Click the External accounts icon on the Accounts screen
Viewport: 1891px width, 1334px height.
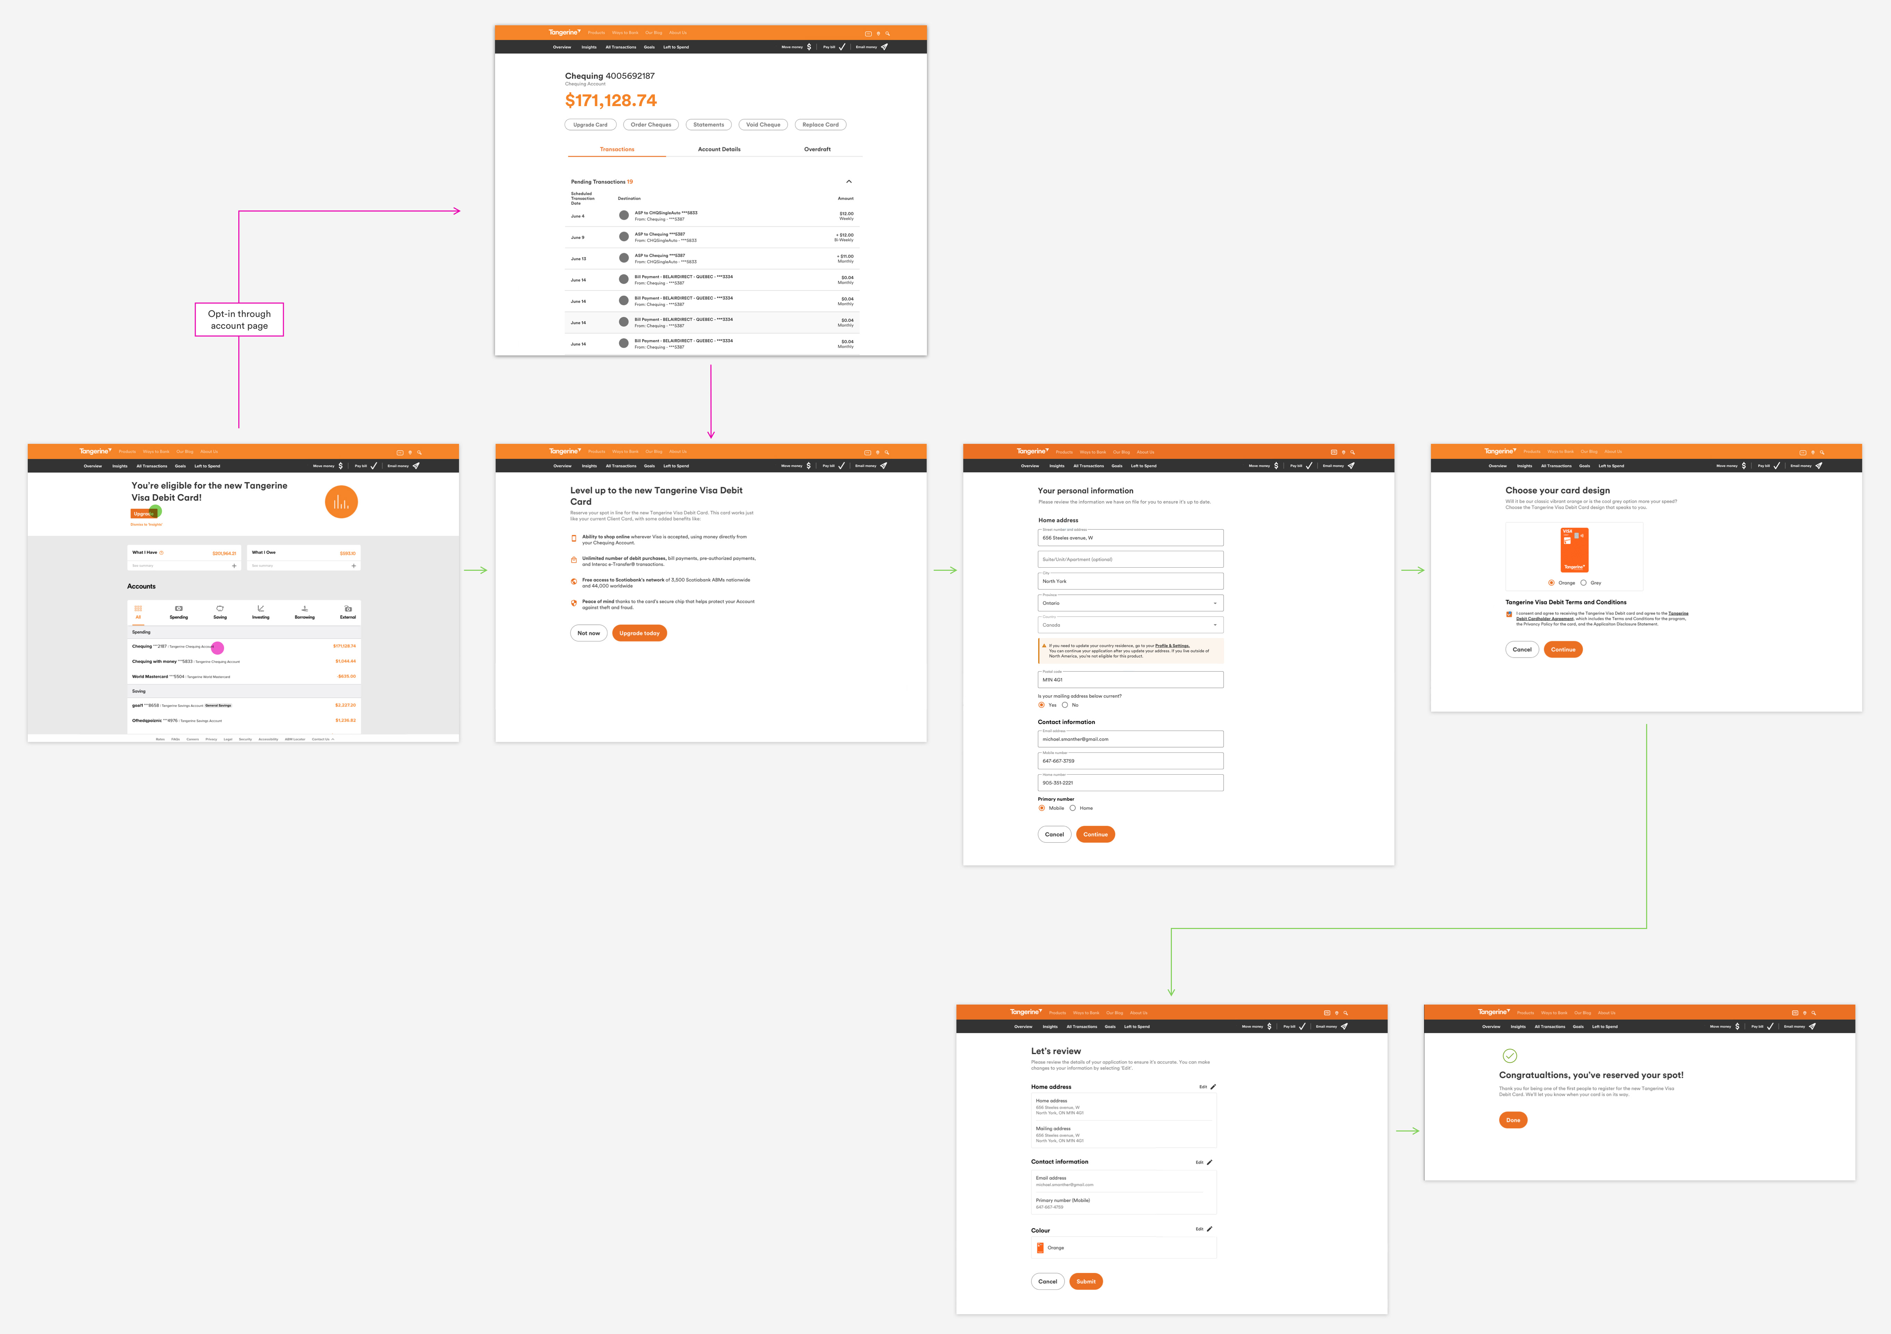click(348, 609)
